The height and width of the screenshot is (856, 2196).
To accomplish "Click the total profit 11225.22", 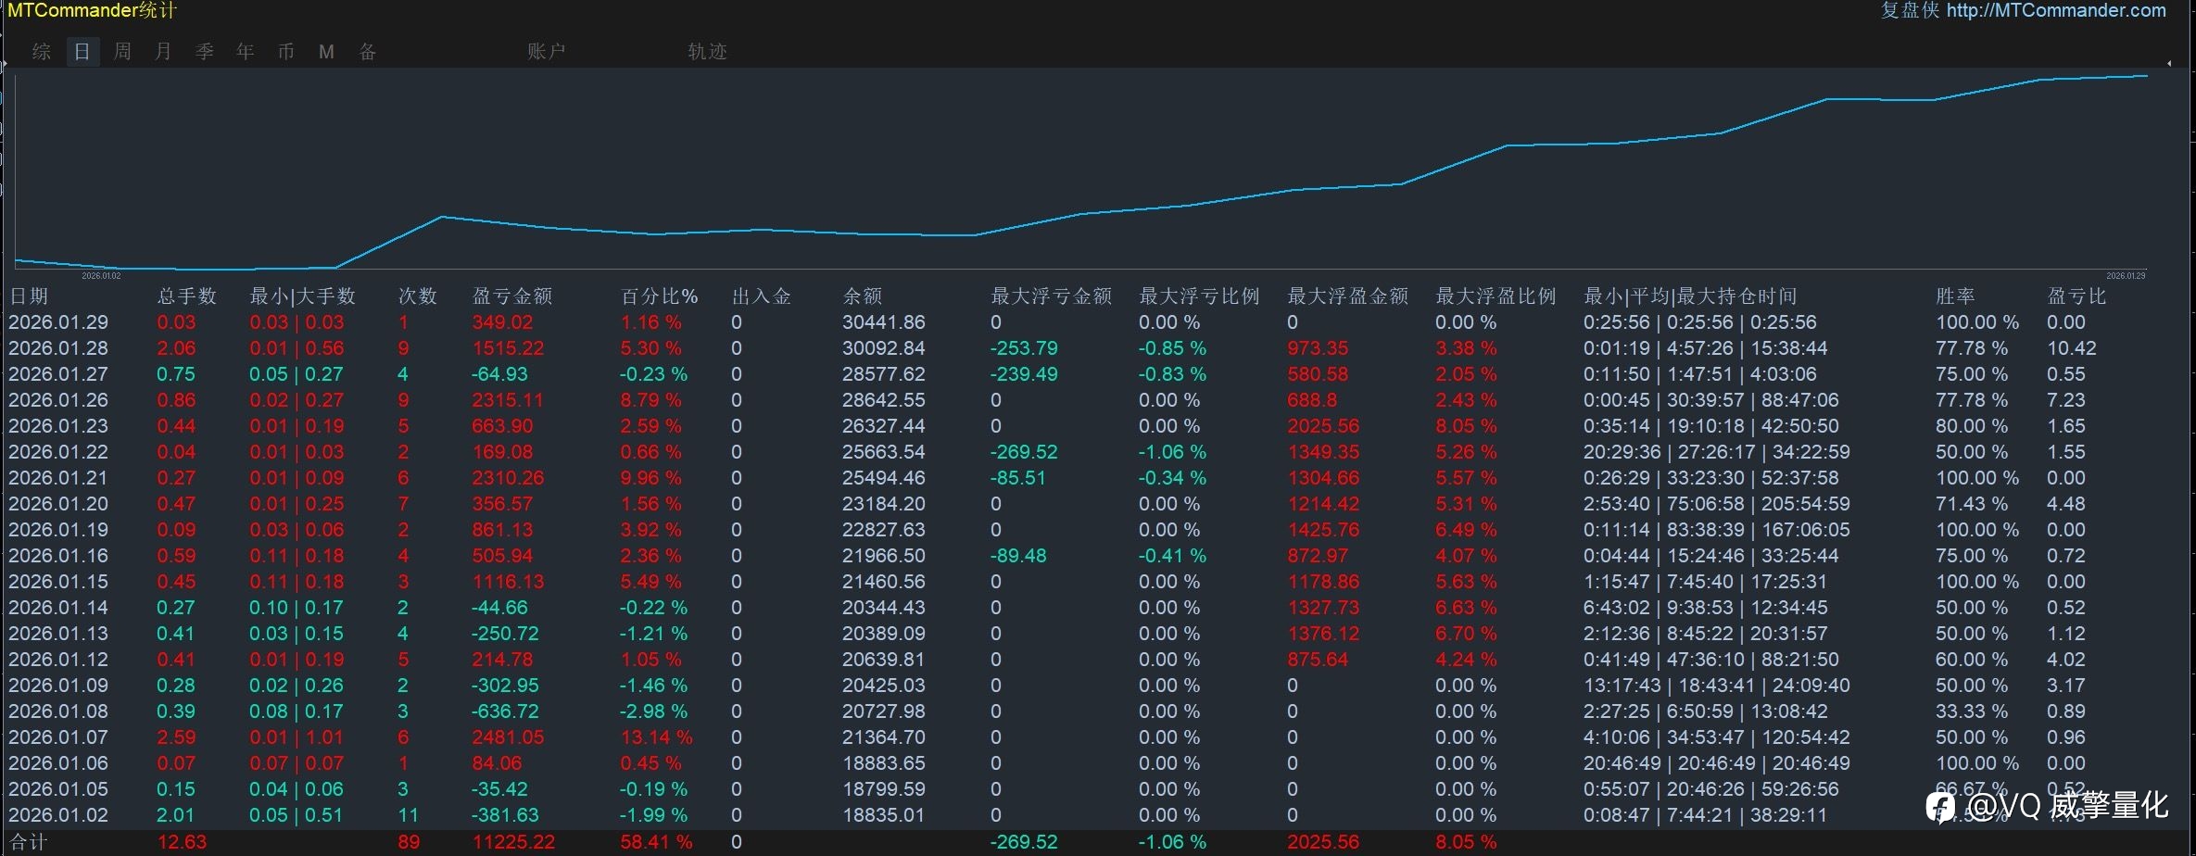I will tap(513, 842).
